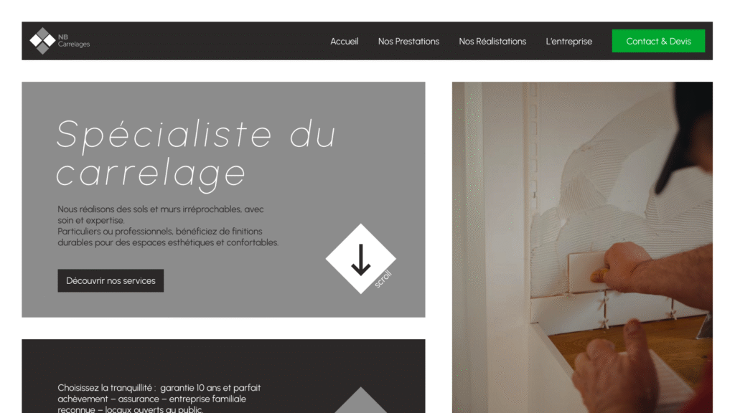Select L'entreprise in the navigation bar
This screenshot has height=413, width=735.
(568, 41)
